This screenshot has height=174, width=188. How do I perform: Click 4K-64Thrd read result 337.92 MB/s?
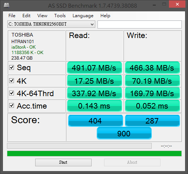point(95,93)
